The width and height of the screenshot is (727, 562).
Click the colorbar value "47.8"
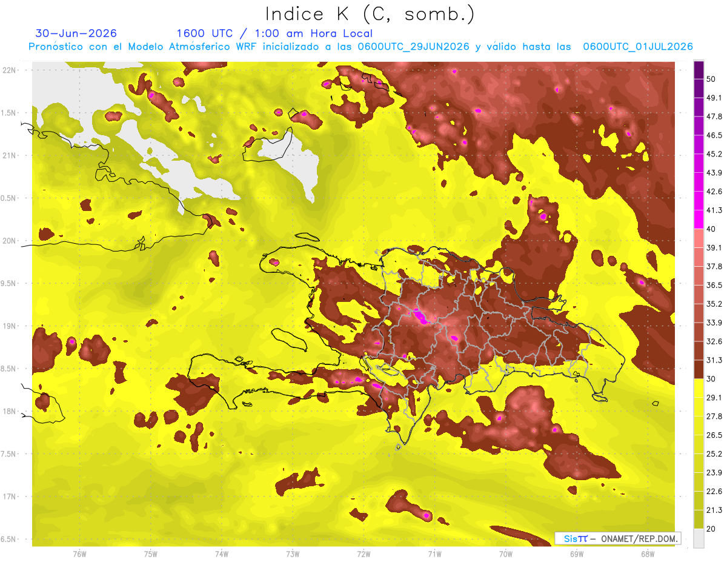click(714, 116)
